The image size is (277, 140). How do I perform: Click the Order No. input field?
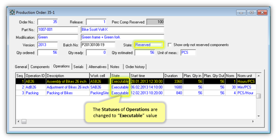pyautogui.click(x=47, y=22)
